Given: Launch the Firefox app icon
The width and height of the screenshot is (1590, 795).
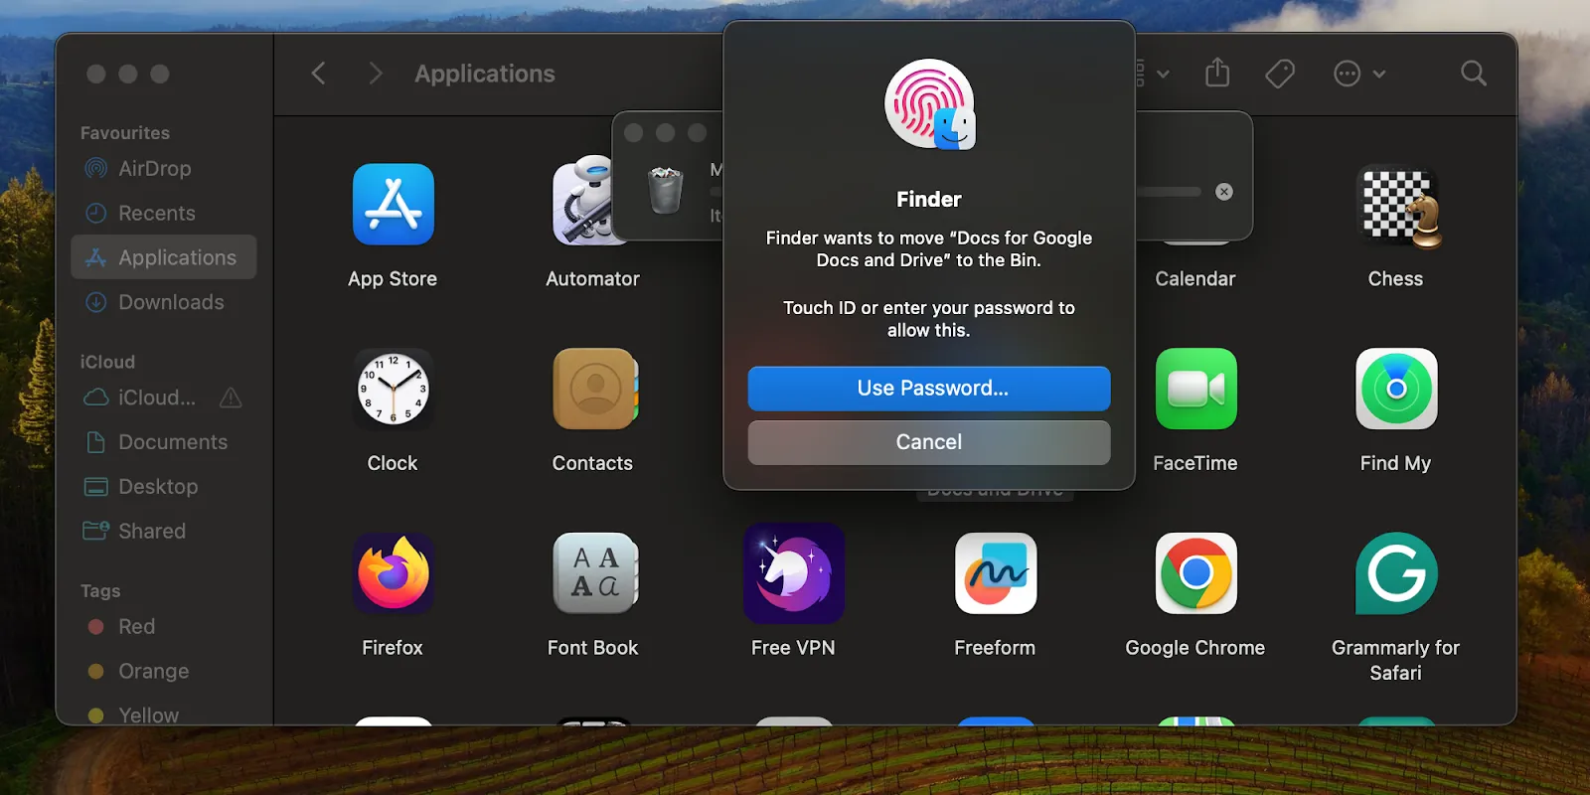Looking at the screenshot, I should coord(394,573).
